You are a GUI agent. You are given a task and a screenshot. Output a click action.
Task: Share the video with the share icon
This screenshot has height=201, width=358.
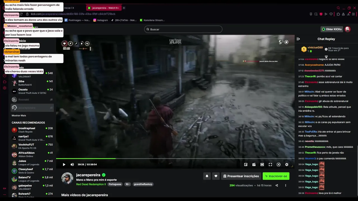pyautogui.click(x=277, y=185)
